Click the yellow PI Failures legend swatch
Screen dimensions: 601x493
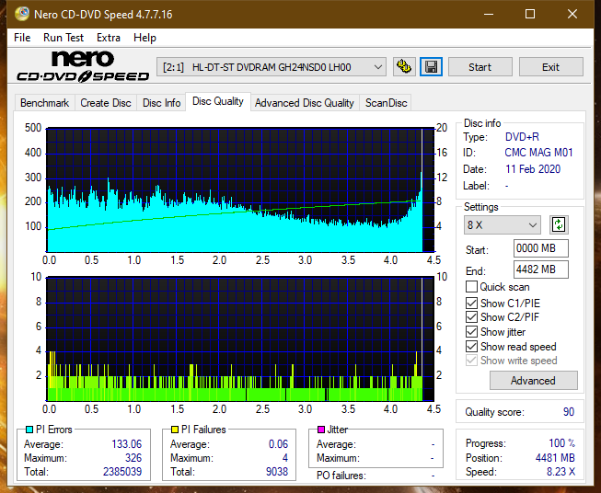click(x=175, y=430)
